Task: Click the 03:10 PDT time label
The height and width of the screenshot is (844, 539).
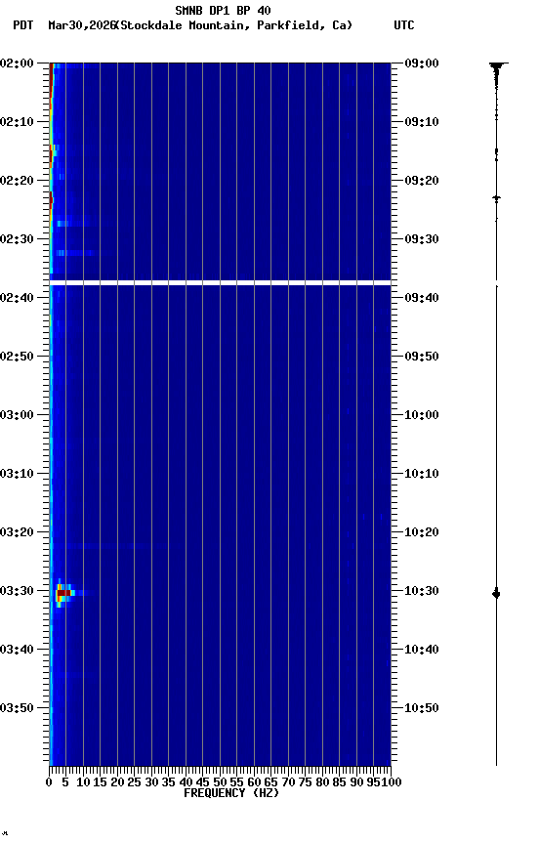Action: [x=17, y=474]
